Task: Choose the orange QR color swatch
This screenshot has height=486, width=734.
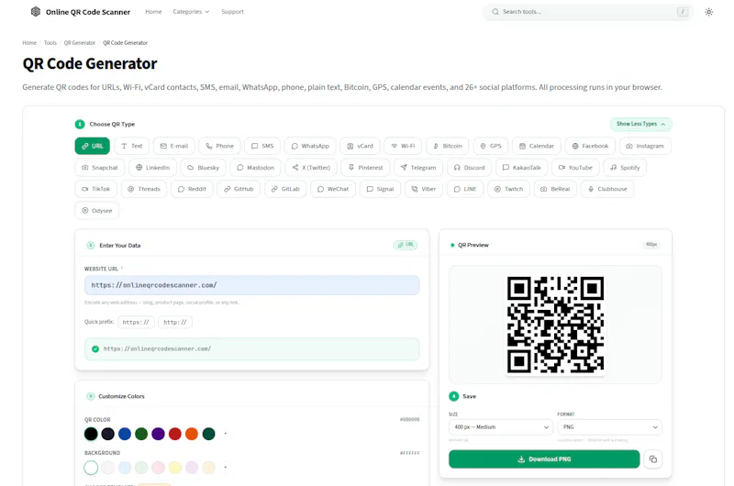Action: click(x=192, y=434)
